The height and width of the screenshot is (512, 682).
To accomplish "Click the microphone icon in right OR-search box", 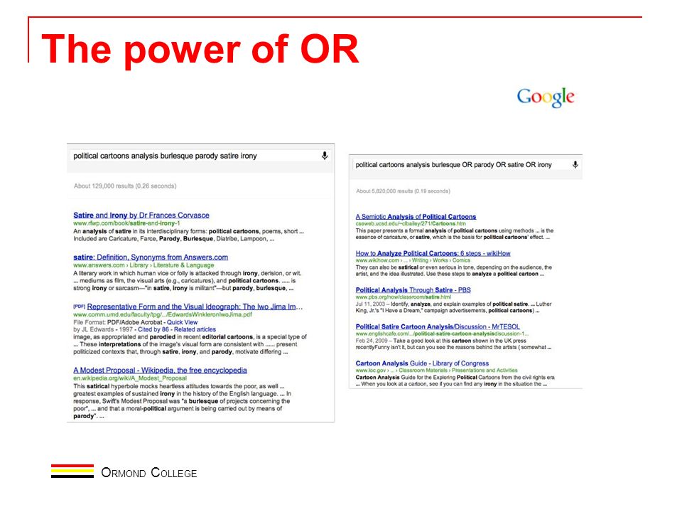I will 575,164.
